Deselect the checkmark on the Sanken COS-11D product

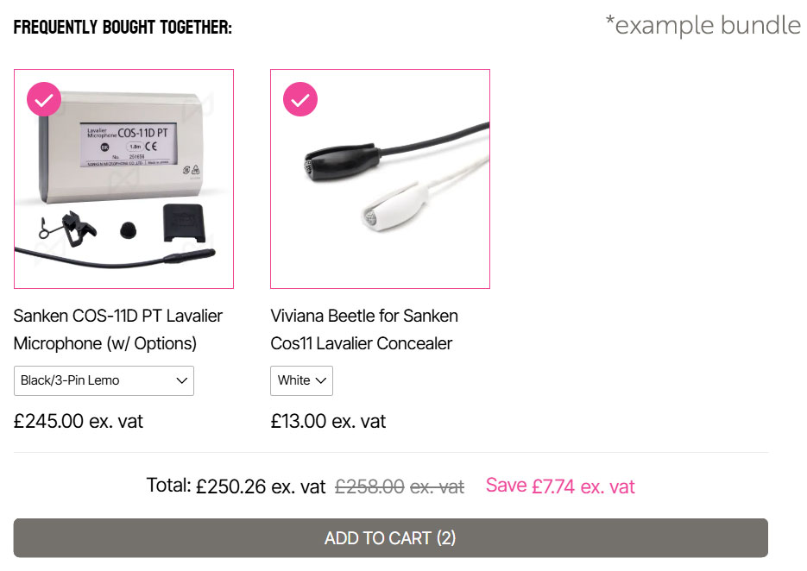click(43, 99)
